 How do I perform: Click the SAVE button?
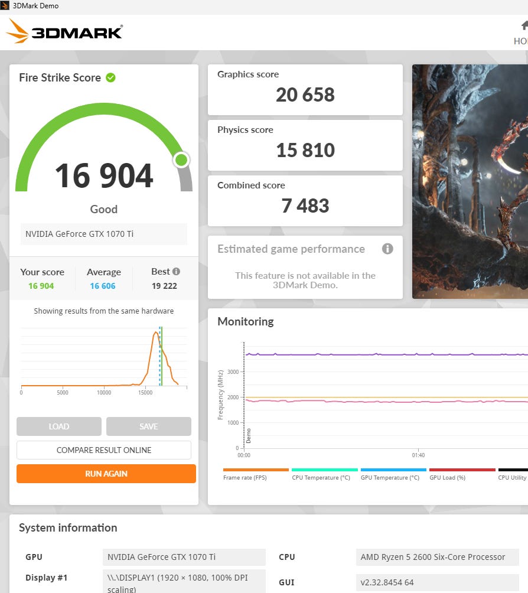point(149,426)
